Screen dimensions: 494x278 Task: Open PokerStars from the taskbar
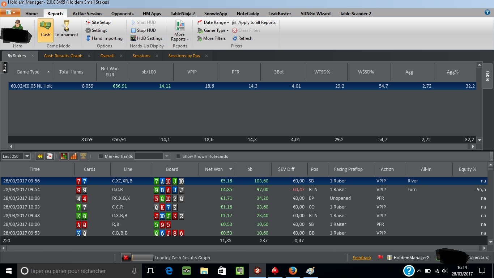tap(275, 271)
